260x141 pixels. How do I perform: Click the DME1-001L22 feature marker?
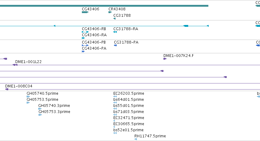(x=15, y=65)
